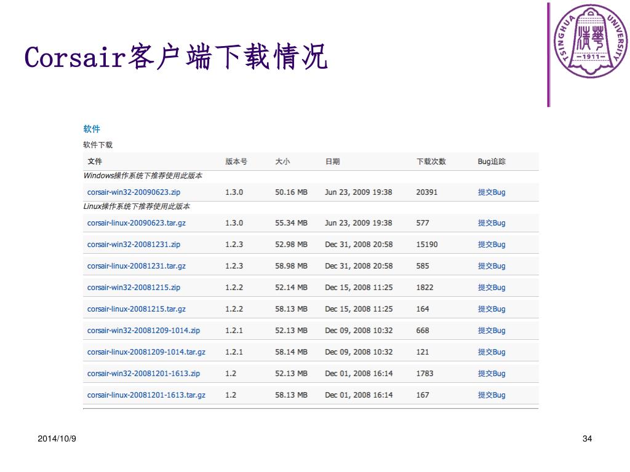Screen dimensions: 630x472
Task: Click the download count 20391
Action: 427,192
